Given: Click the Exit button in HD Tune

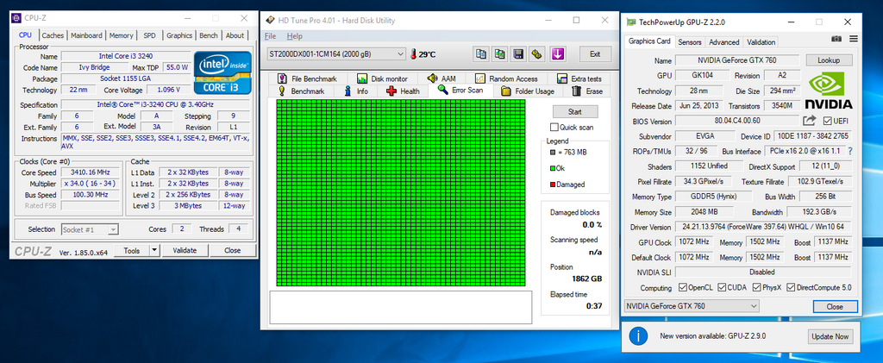Looking at the screenshot, I should [x=595, y=54].
